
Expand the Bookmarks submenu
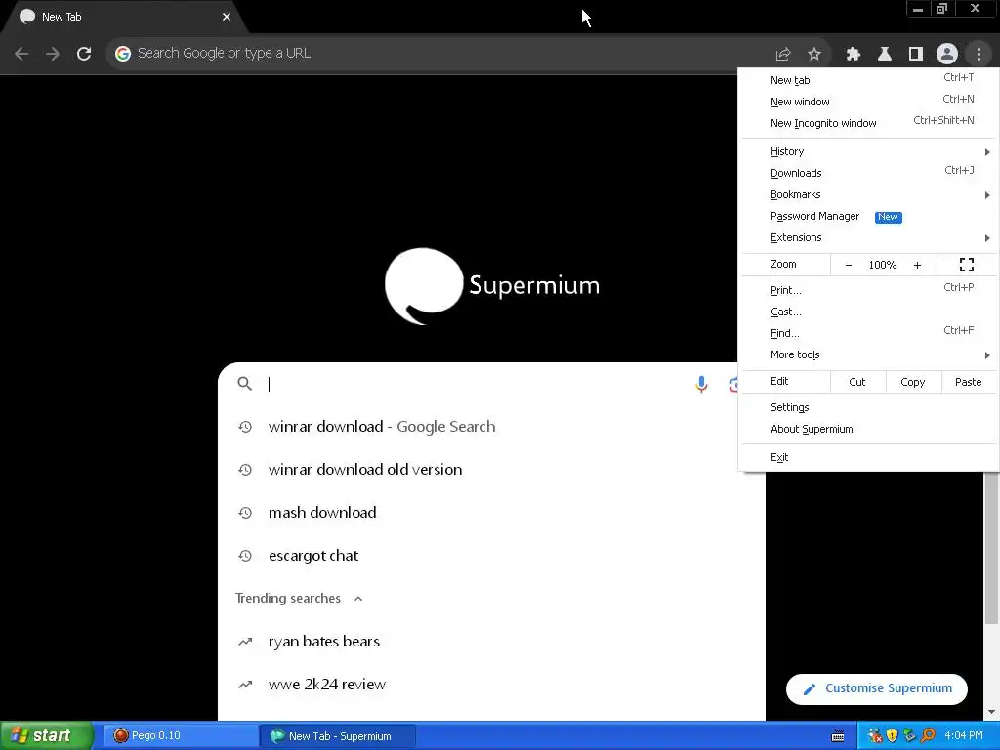point(868,195)
